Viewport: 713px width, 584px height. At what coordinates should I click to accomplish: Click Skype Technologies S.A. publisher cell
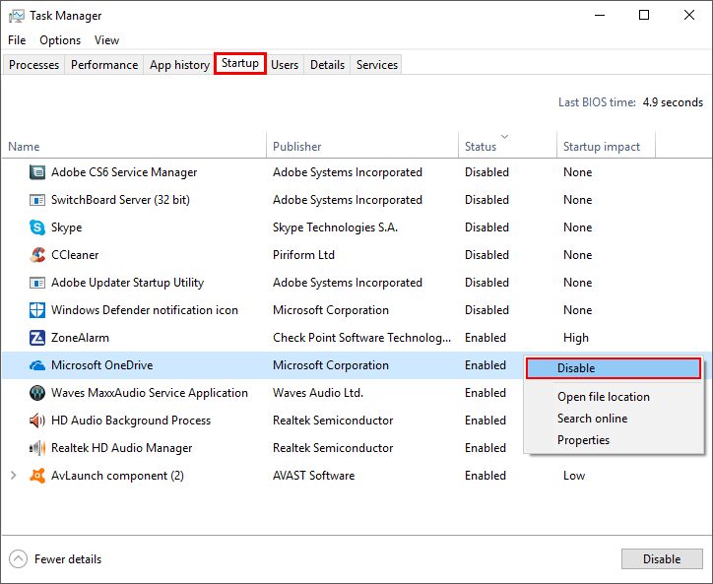click(x=335, y=227)
